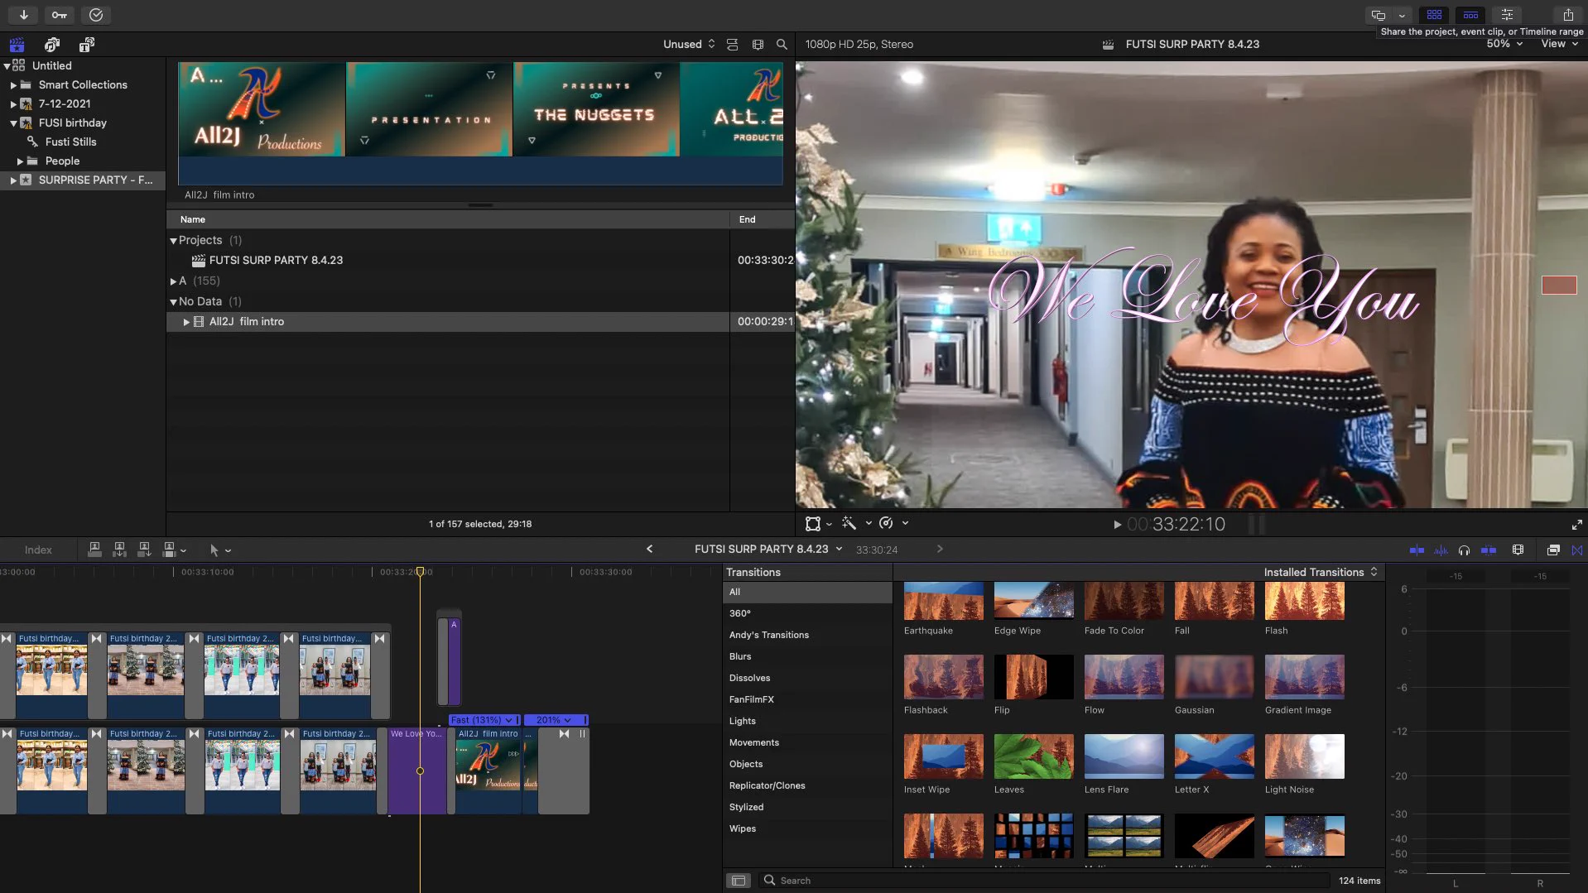This screenshot has width=1588, height=893.
Task: Open the timeline clip appearance filmstrip icon
Action: pyautogui.click(x=1518, y=550)
